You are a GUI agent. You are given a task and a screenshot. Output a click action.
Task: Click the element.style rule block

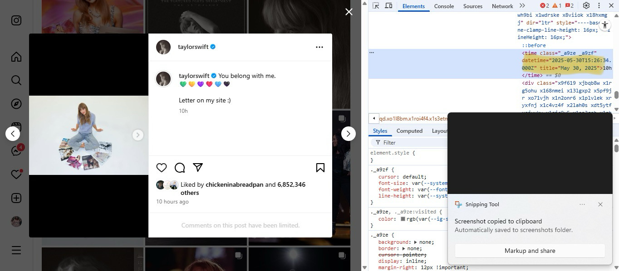[408, 156]
